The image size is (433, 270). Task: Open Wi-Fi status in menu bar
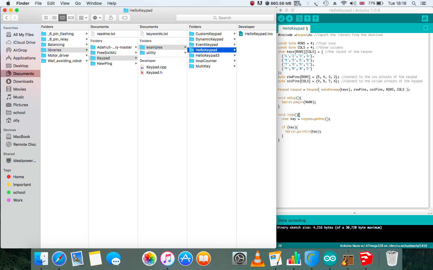[x=344, y=3]
